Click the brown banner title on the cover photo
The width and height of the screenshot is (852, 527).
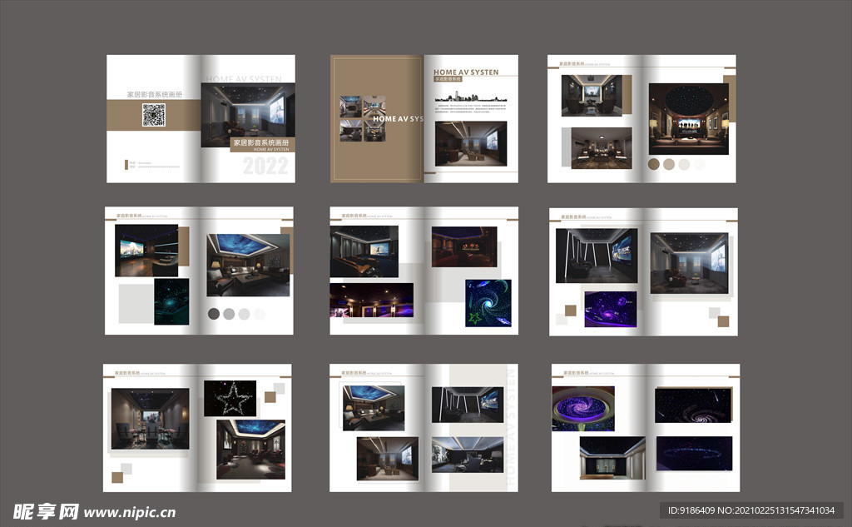[x=261, y=144]
